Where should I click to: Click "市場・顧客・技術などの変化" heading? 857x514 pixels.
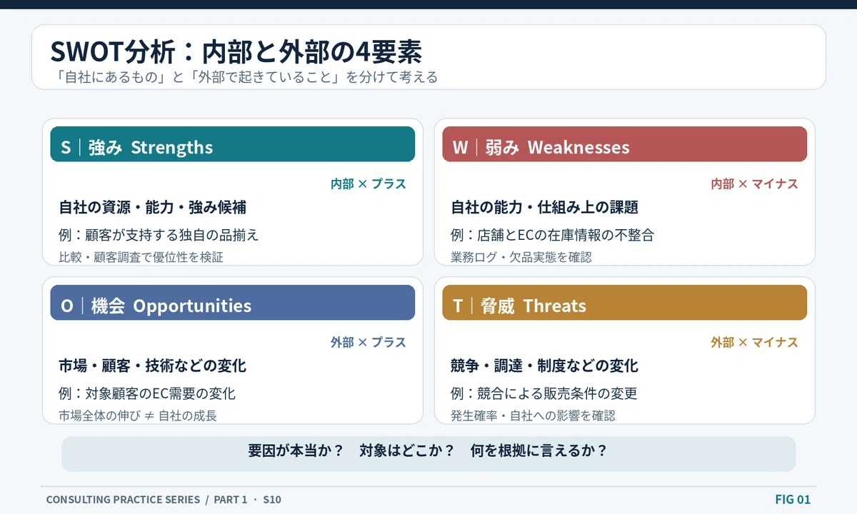[x=153, y=366]
